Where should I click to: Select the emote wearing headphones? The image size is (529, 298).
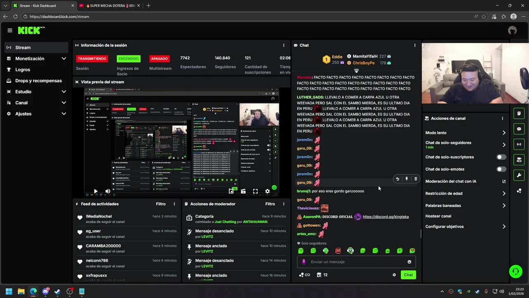(350, 251)
